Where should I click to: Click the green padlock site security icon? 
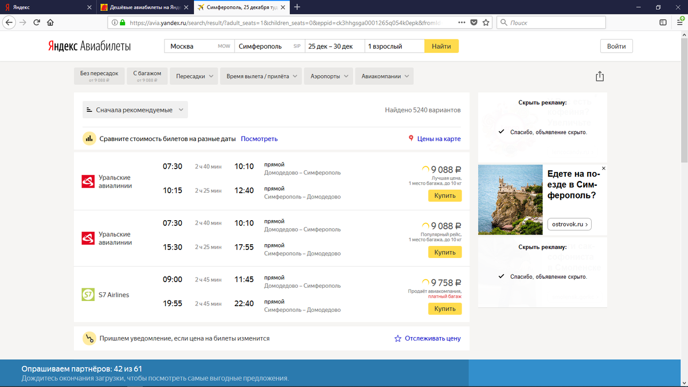[122, 22]
